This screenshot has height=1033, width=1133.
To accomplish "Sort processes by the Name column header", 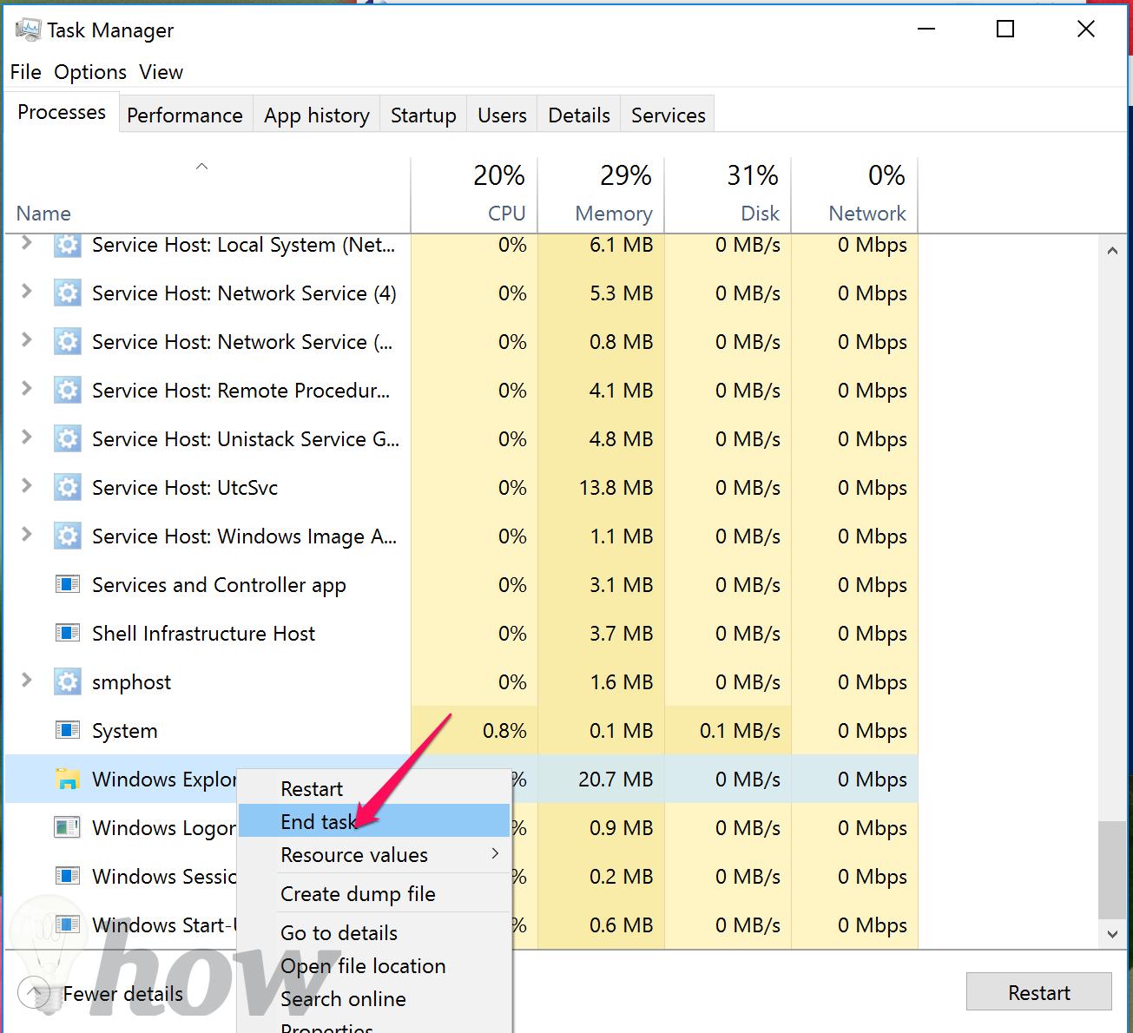I will pyautogui.click(x=207, y=195).
